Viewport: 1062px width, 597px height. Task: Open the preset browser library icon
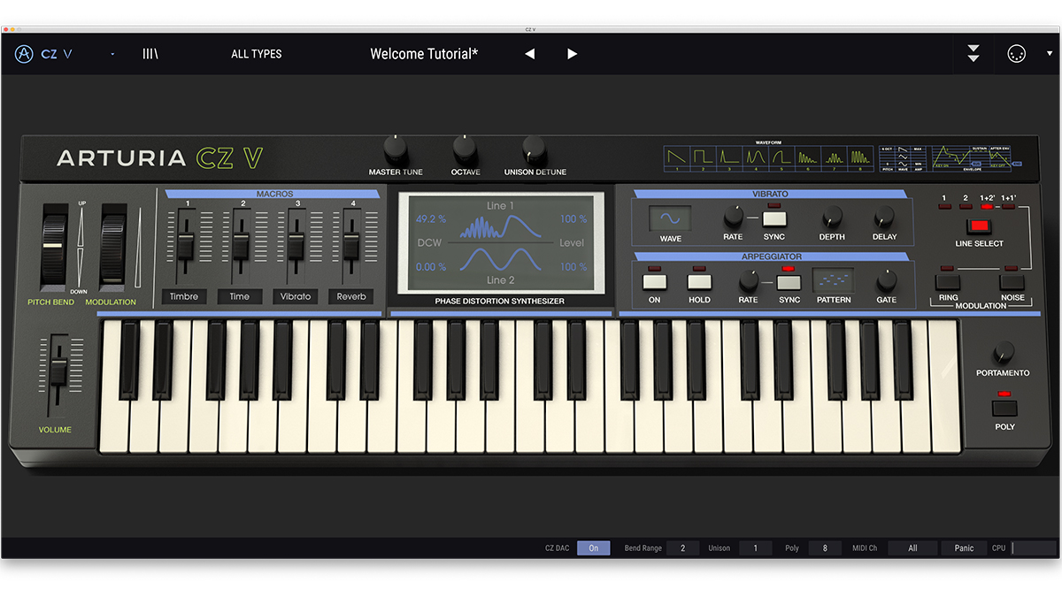click(x=150, y=54)
